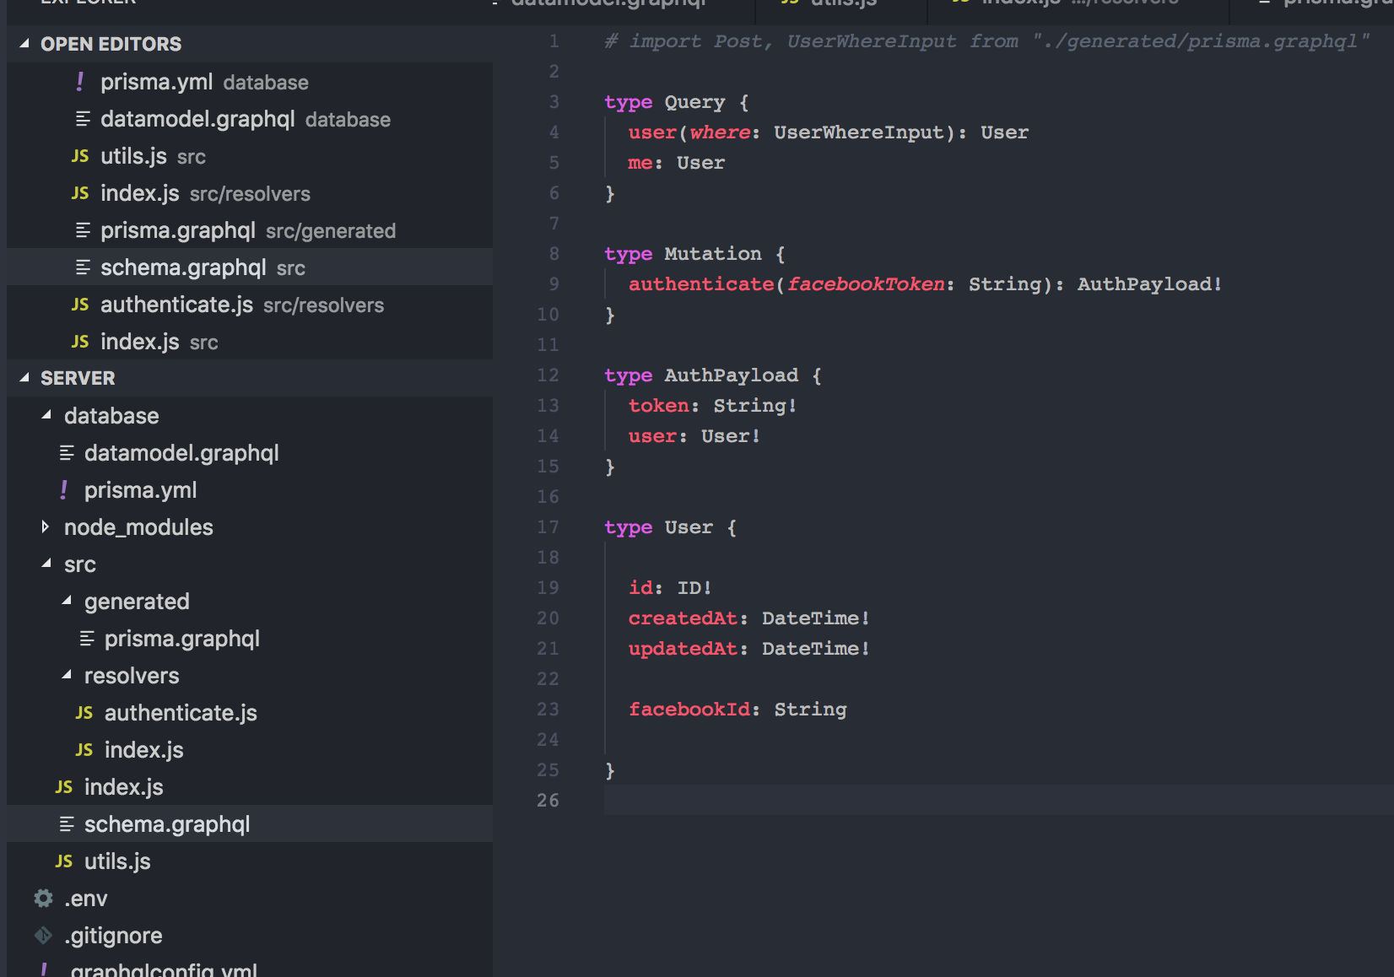
Task: Open prisma.yml database from open editors
Action: (250, 82)
